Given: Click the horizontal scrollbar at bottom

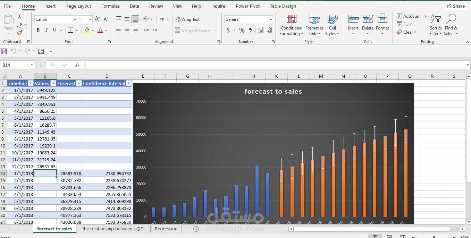Looking at the screenshot, I should click(372, 229).
